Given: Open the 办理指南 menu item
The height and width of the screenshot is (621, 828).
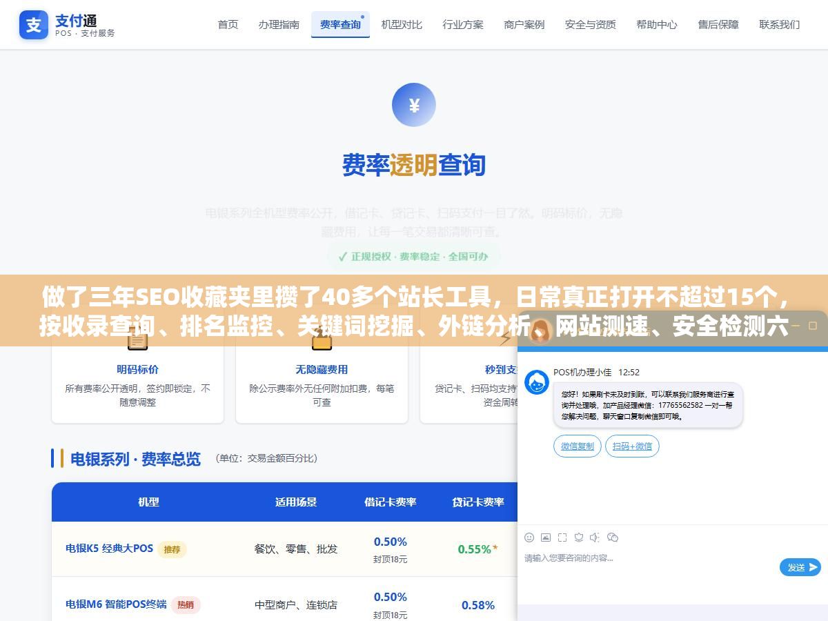Looking at the screenshot, I should 279,24.
